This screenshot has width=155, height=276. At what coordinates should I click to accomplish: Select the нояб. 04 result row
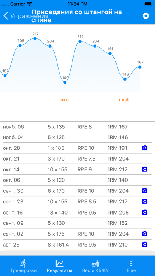point(77,137)
